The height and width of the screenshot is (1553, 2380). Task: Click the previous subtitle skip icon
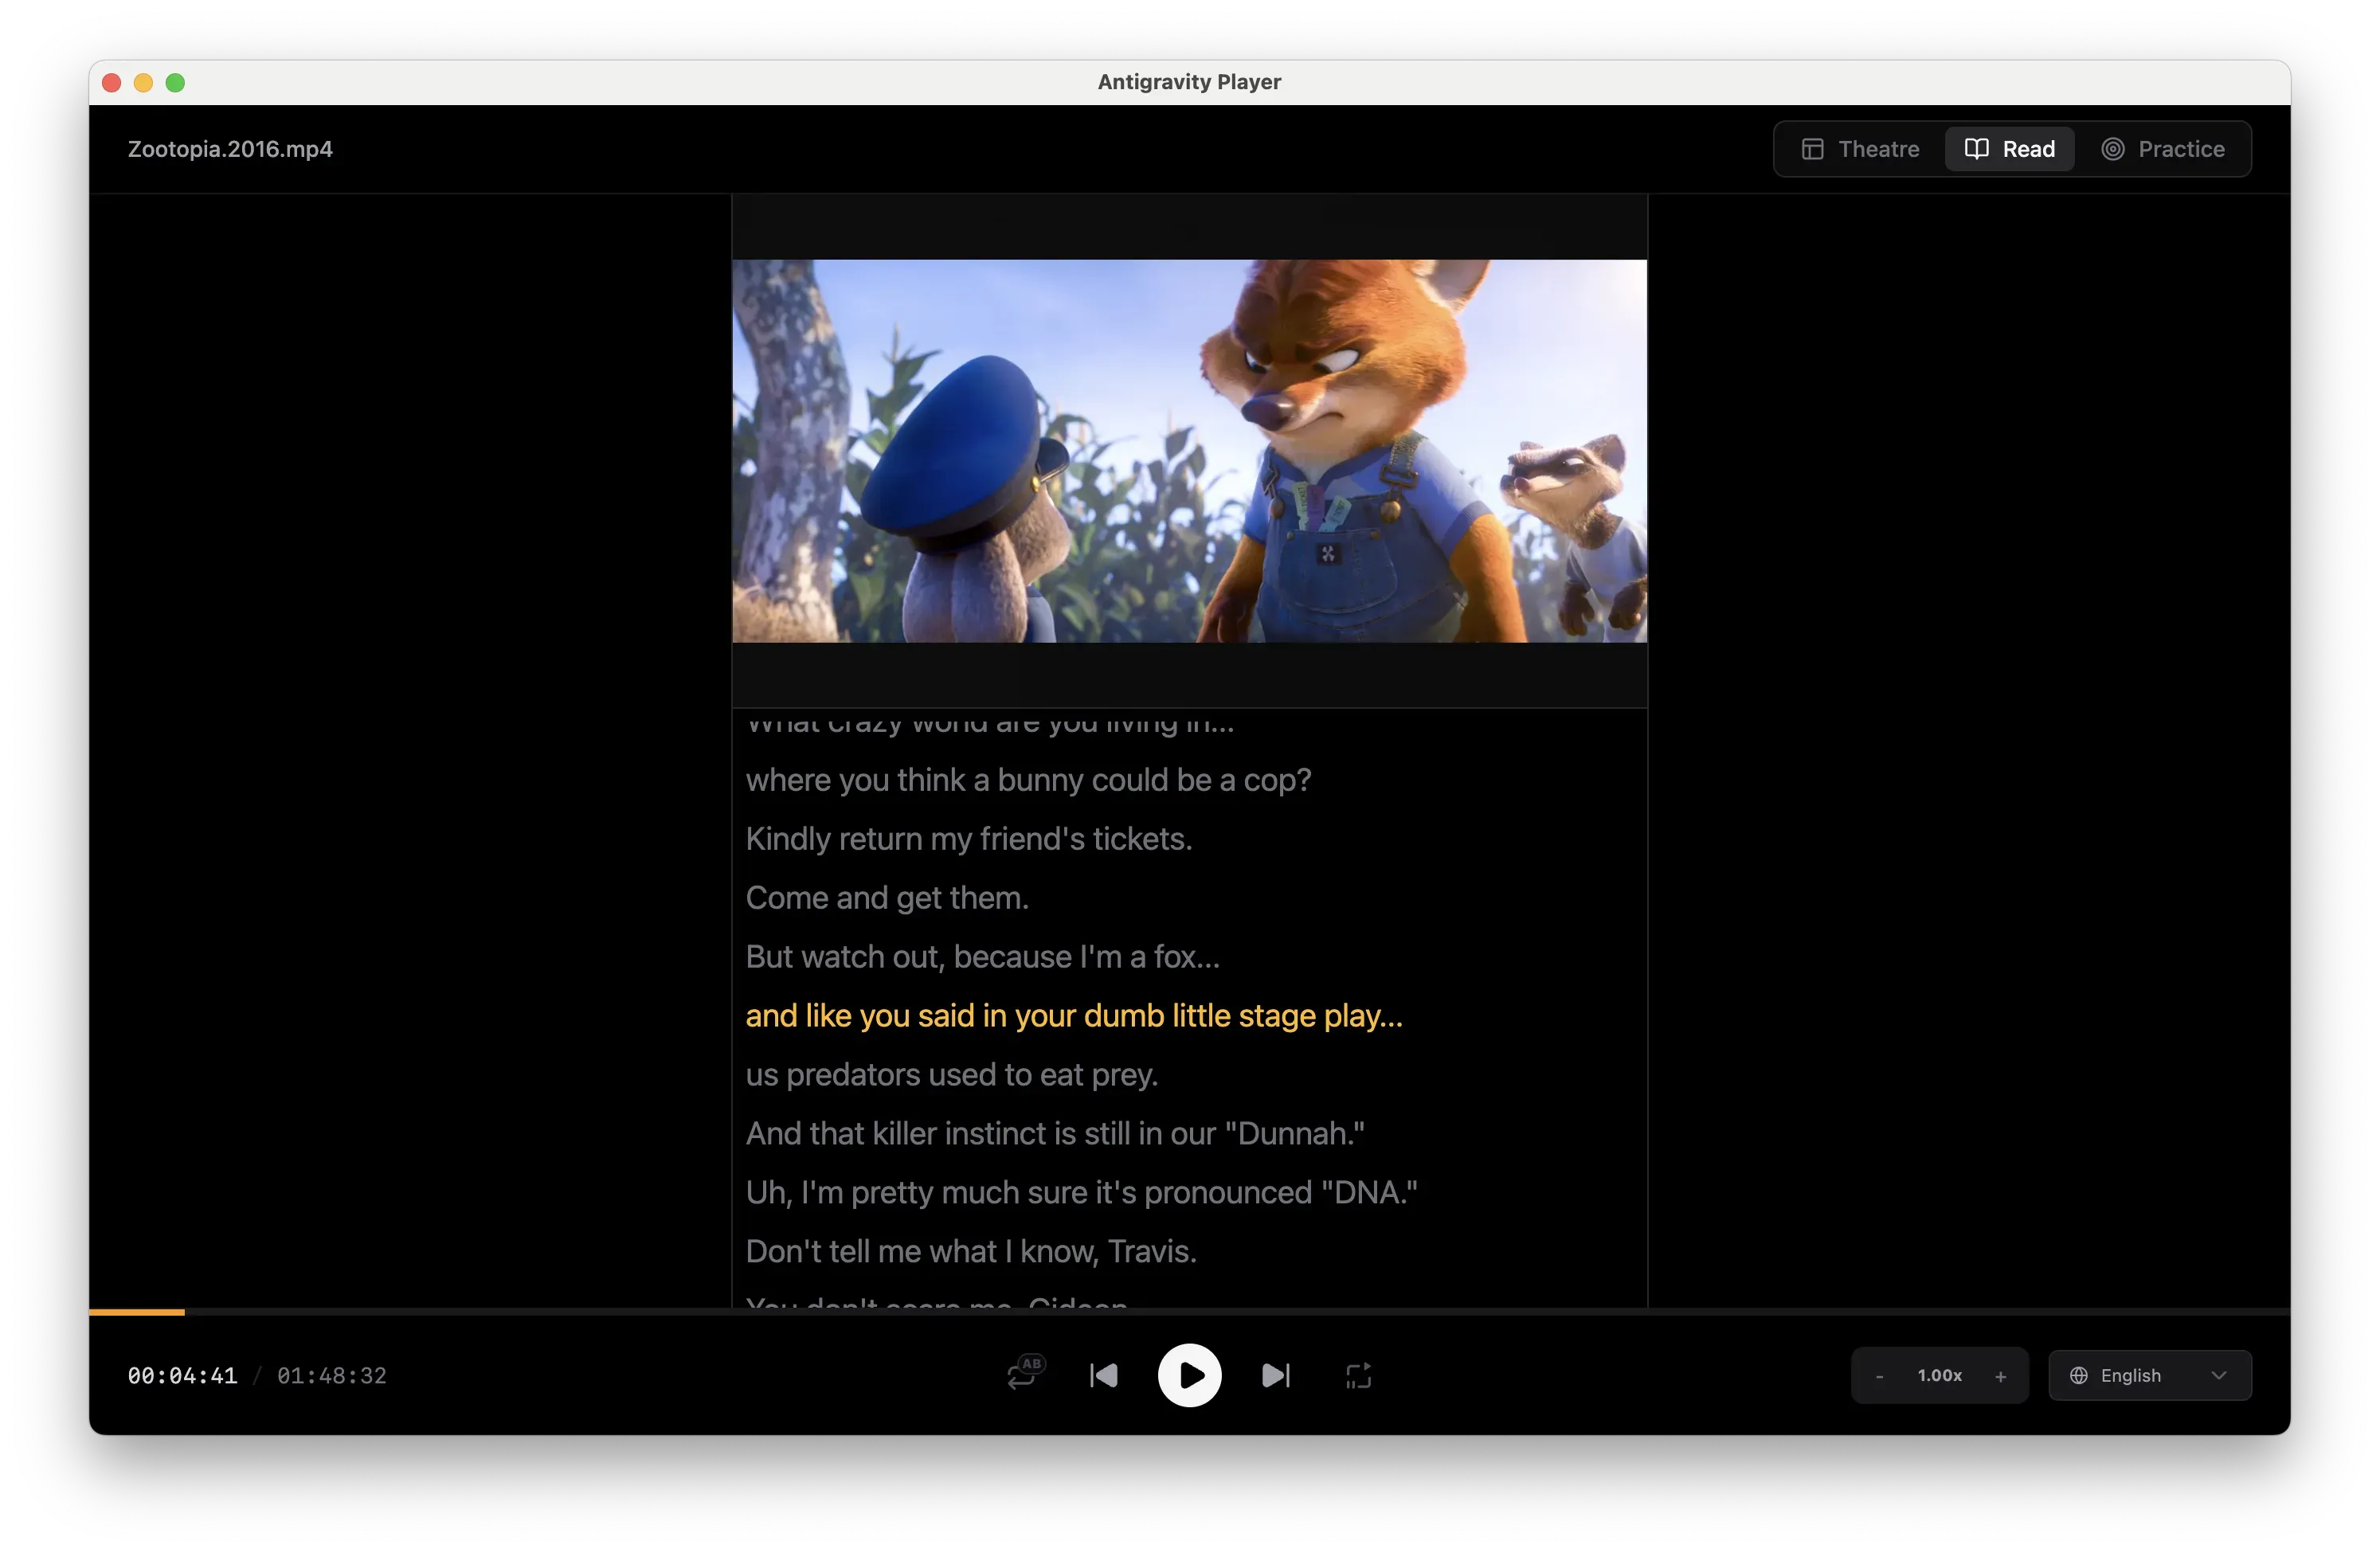[1103, 1375]
